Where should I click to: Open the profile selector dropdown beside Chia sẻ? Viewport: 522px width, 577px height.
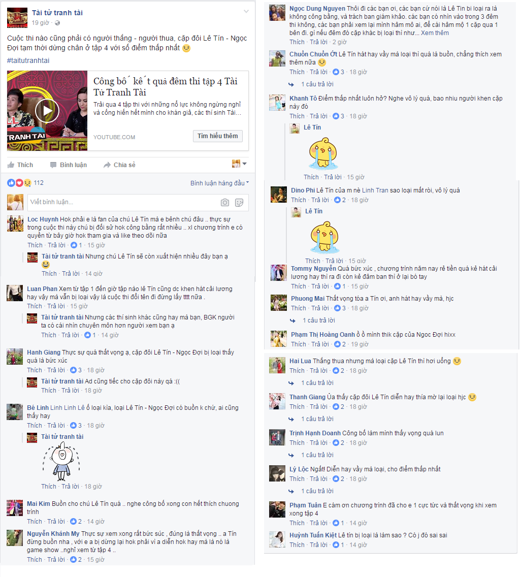coord(239,164)
